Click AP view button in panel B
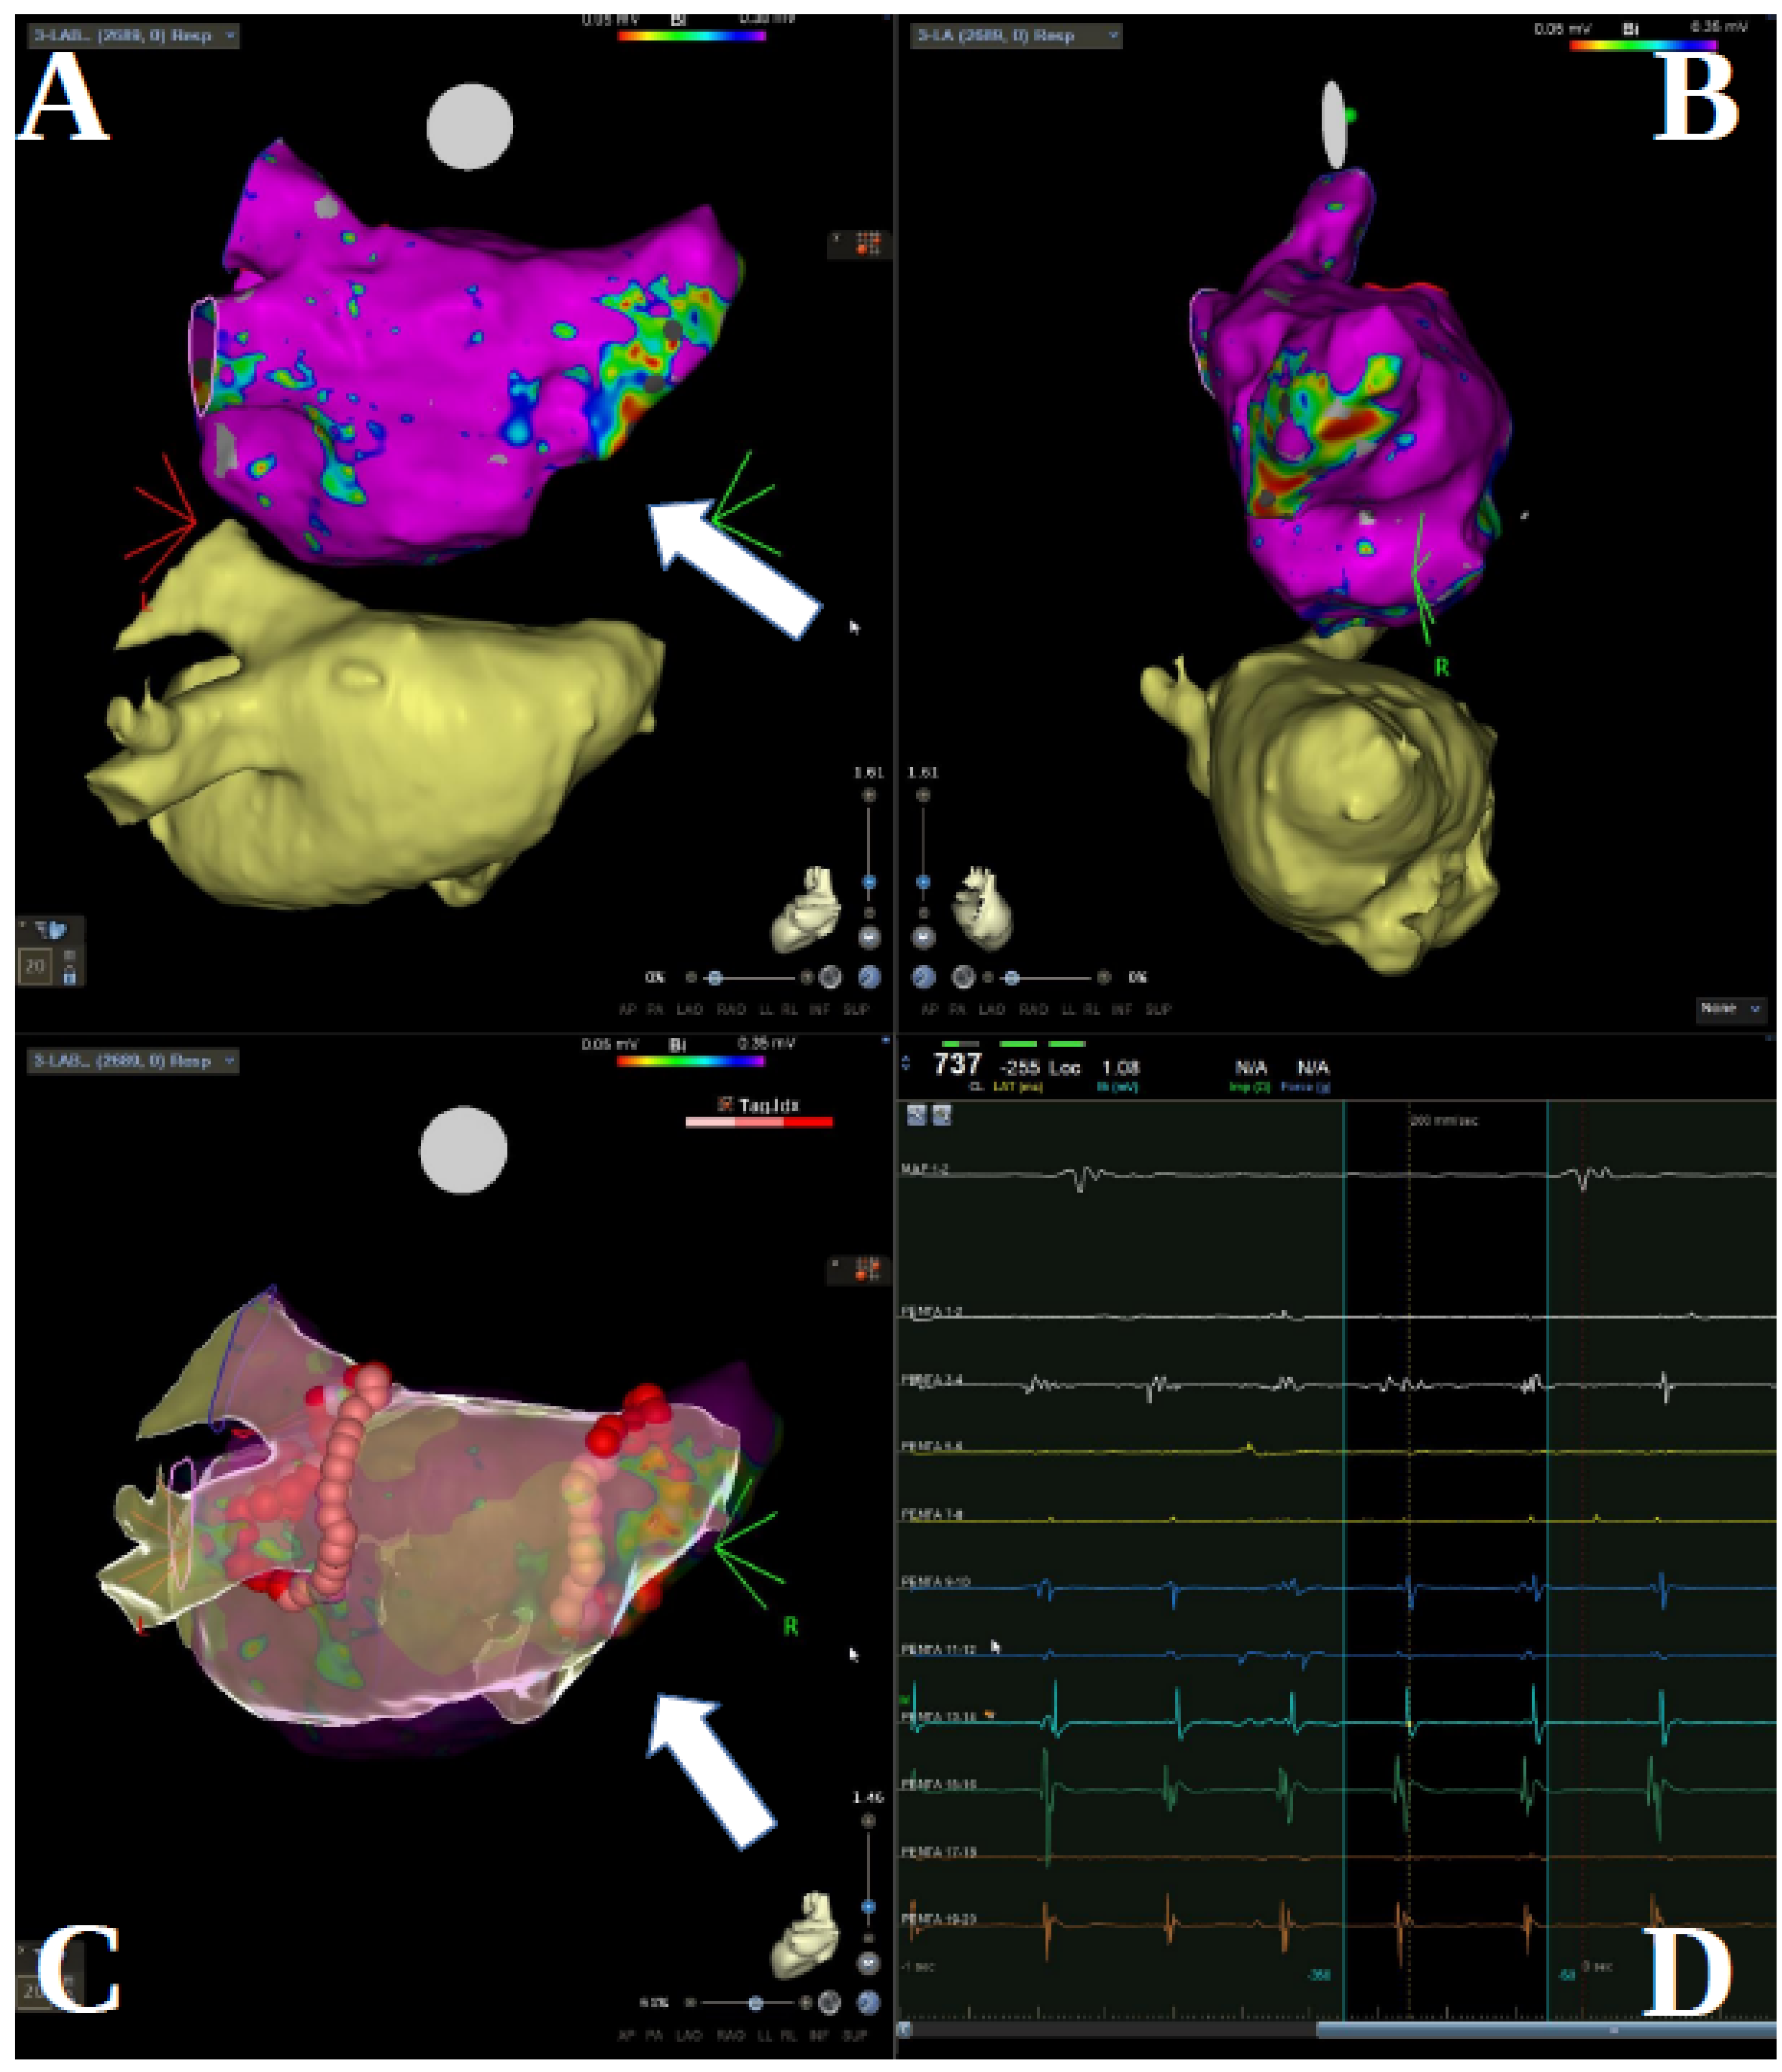This screenshot has width=1782, height=2072. pos(929,1010)
